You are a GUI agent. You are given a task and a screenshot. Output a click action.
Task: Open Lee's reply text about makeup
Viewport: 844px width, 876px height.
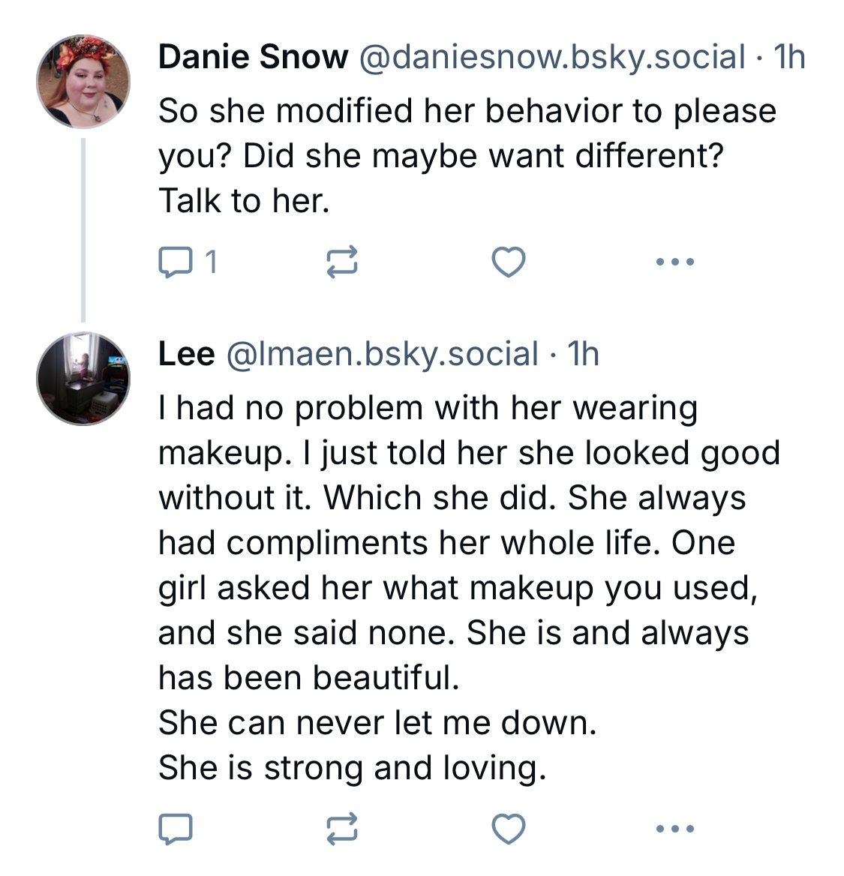pos(469,588)
